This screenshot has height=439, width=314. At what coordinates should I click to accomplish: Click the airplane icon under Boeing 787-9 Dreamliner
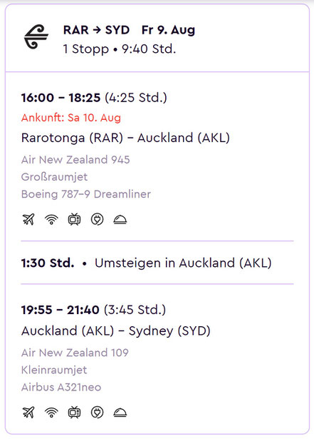pos(28,219)
